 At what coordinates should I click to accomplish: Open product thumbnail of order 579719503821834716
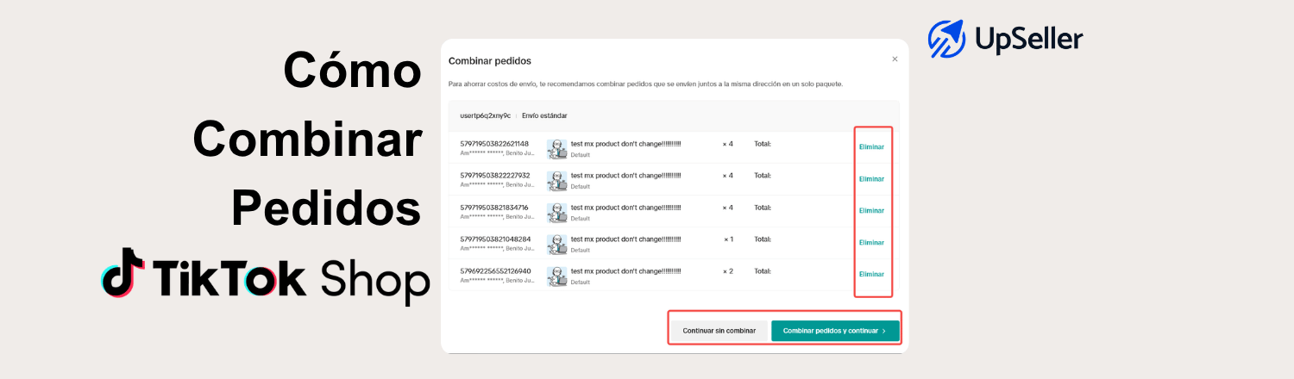tap(557, 213)
